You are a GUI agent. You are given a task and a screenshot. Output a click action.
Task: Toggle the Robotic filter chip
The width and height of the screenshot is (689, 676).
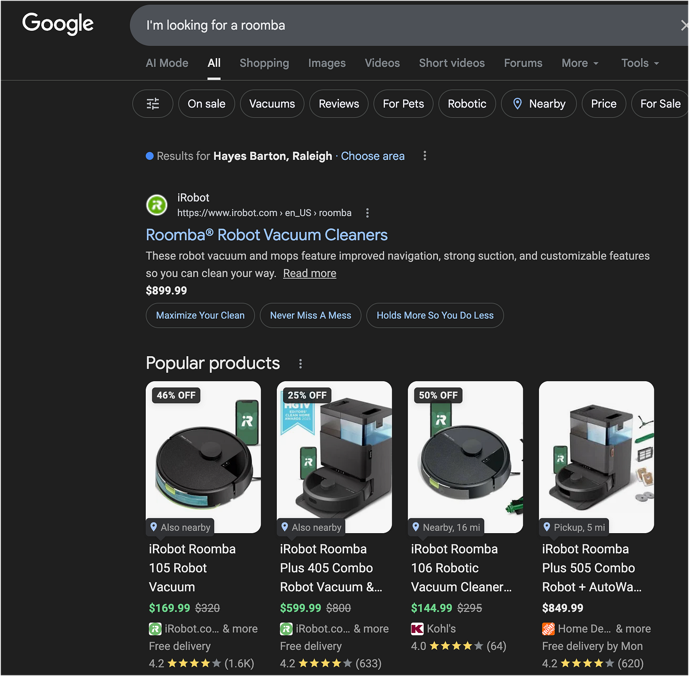pos(467,104)
